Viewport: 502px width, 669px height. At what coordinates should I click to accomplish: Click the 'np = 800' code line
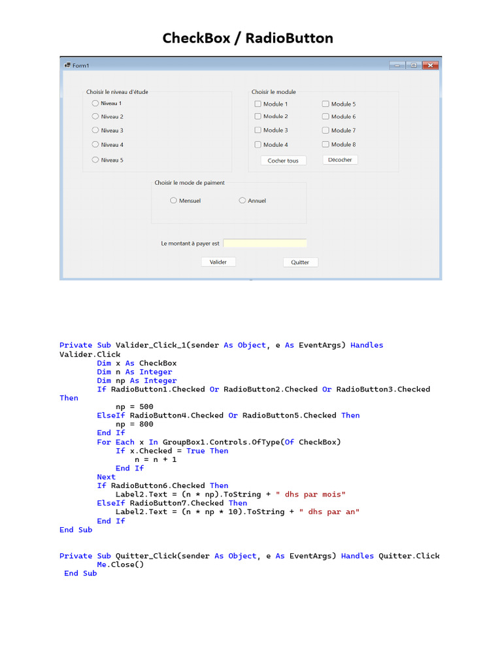pos(135,424)
